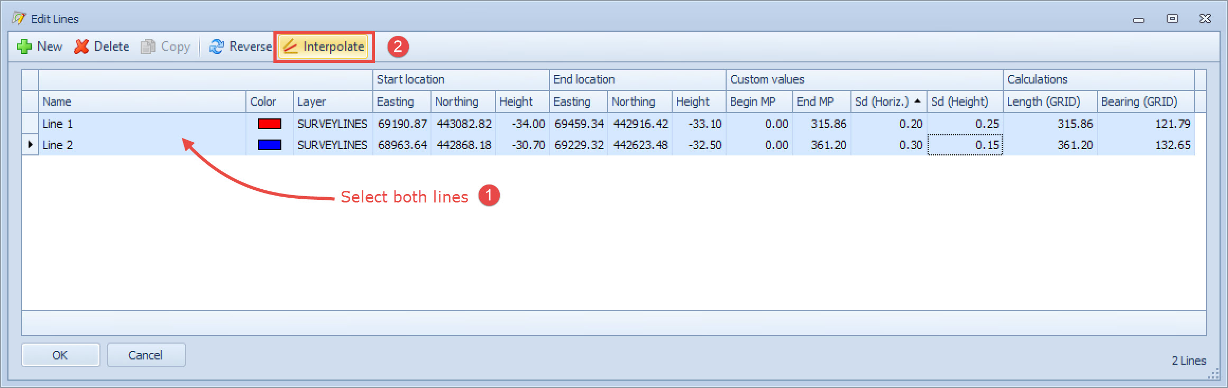Confirm changes with the OK button
This screenshot has height=388, width=1228.
coord(60,355)
